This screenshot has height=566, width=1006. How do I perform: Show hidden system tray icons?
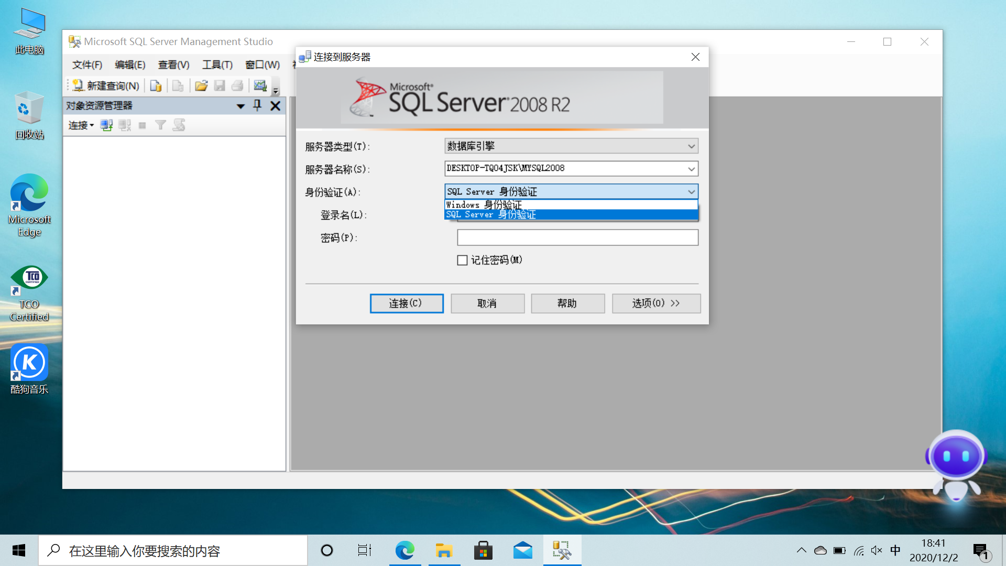[801, 550]
